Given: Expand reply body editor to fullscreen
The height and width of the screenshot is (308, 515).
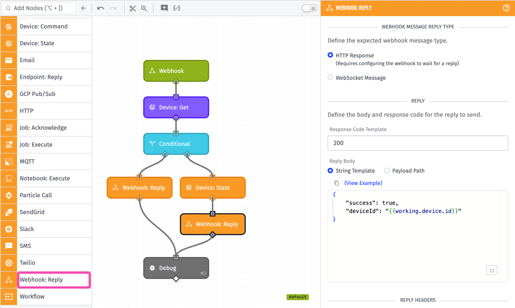Looking at the screenshot, I should 492,271.
